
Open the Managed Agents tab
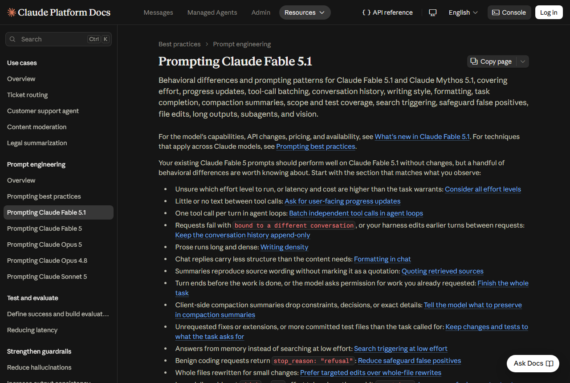tap(212, 12)
